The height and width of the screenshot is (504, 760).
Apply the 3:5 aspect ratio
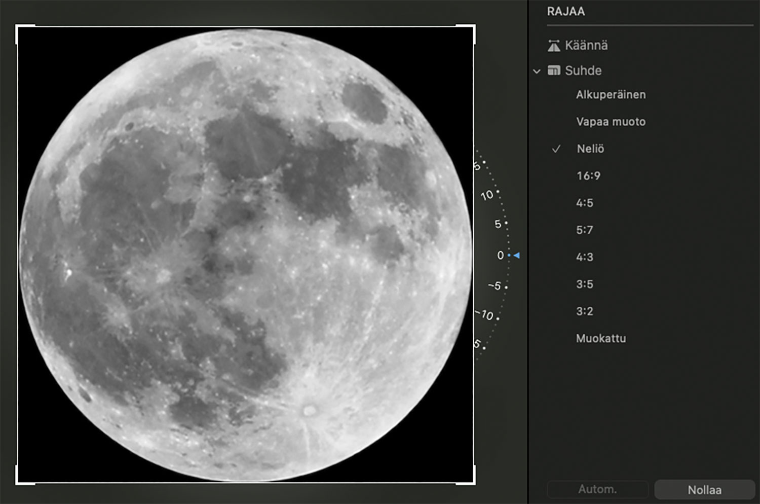[584, 284]
